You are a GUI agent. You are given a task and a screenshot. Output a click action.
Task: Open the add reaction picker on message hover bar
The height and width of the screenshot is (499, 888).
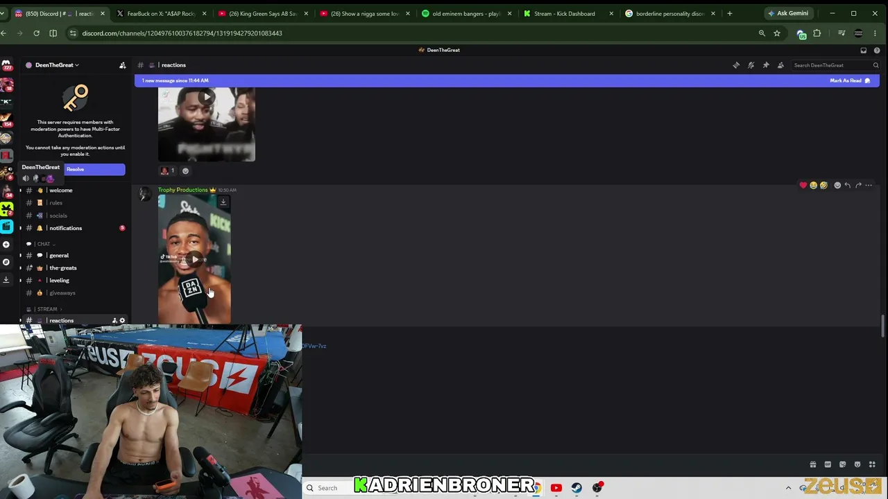837,185
